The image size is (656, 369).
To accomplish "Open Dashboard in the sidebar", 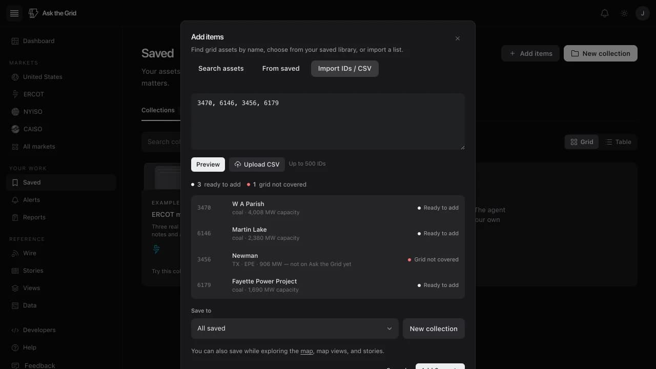I will pyautogui.click(x=61, y=41).
